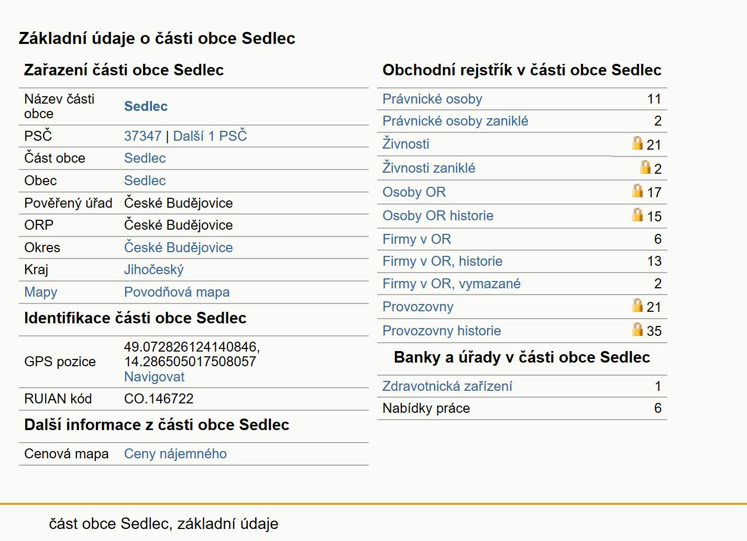747x541 pixels.
Task: Open Právnické osoby zaniklé listing
Action: (455, 121)
